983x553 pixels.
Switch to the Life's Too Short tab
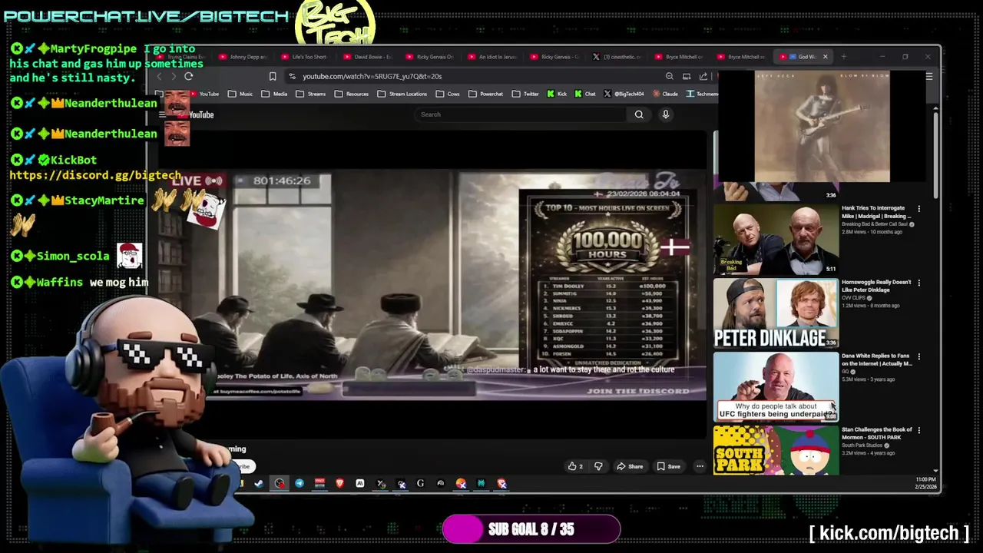click(306, 56)
